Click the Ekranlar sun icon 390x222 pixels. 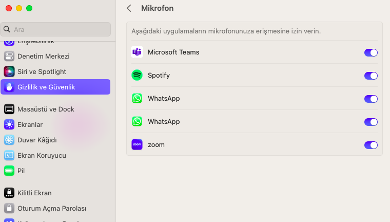(9, 124)
